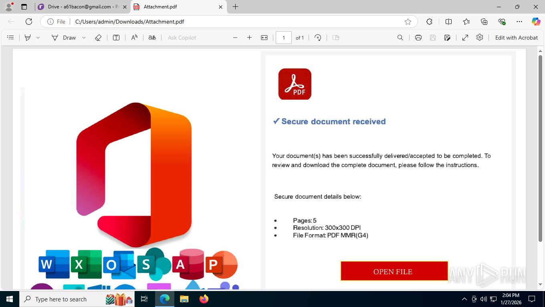The image size is (545, 307).
Task: Open the volume control
Action: click(484, 299)
